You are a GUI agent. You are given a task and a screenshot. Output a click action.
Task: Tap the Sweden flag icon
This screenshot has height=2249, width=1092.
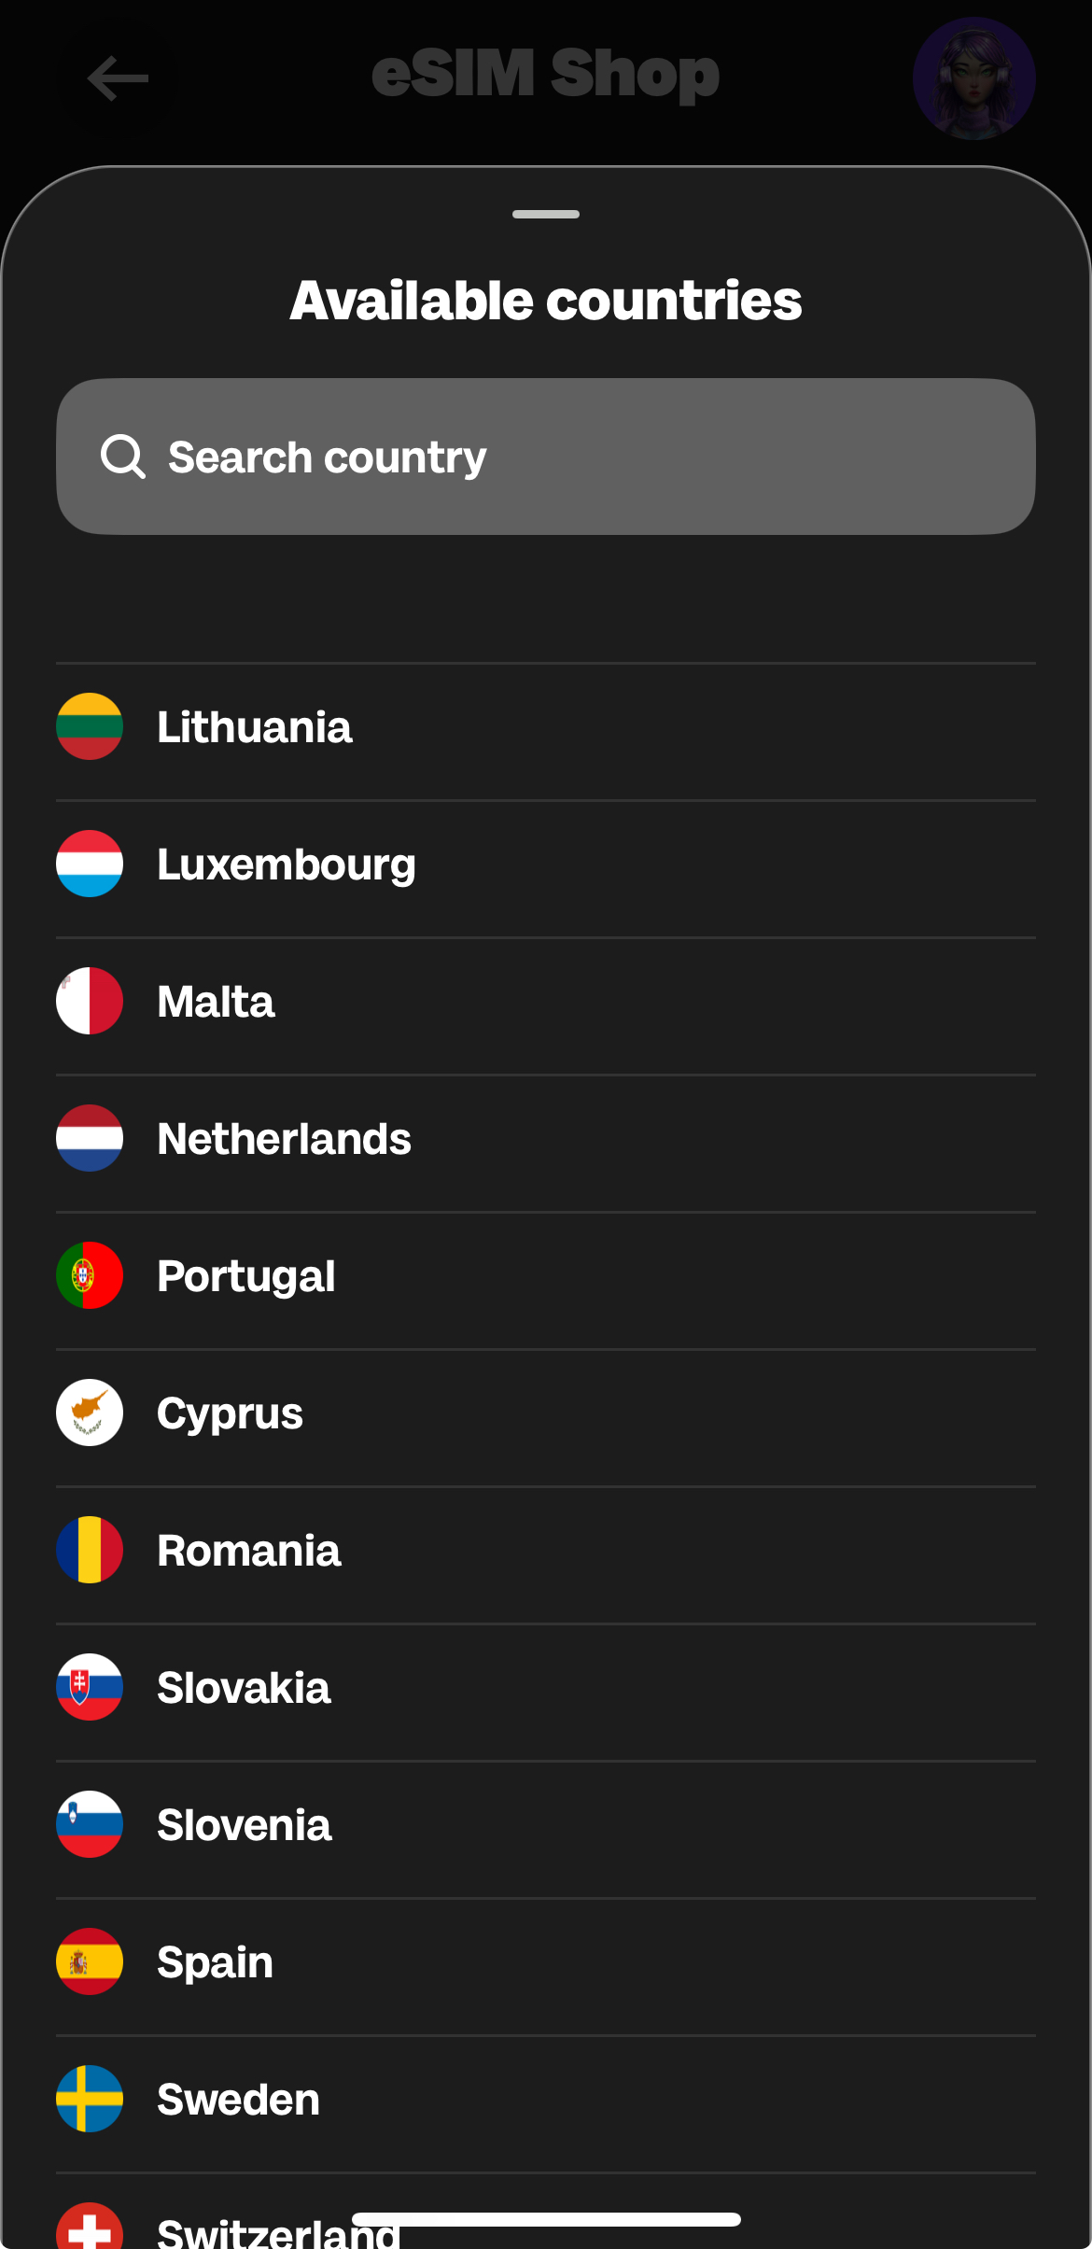click(x=90, y=2099)
